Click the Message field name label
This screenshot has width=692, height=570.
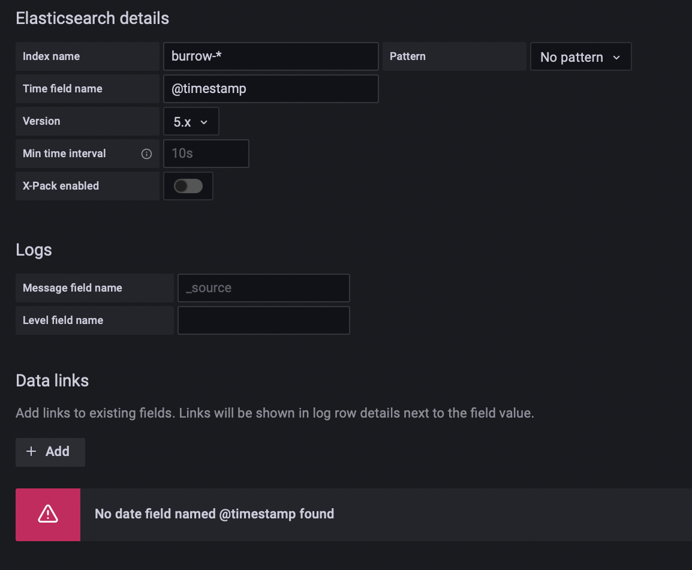pyautogui.click(x=73, y=288)
